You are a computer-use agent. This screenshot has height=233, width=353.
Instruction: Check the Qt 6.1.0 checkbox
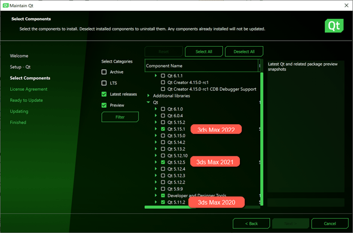(163, 109)
